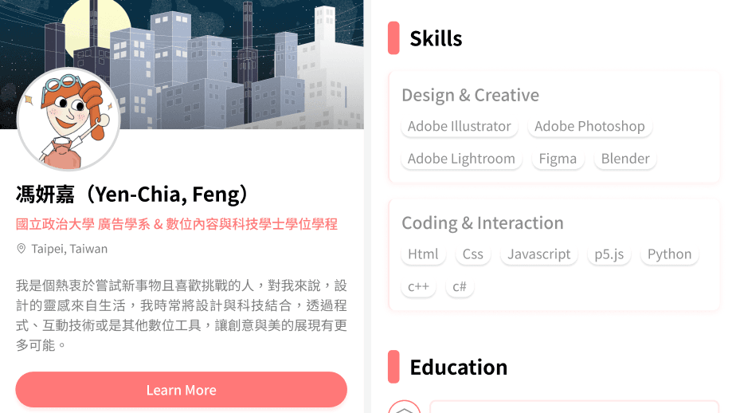Click the location pin icon beside Taipei
The width and height of the screenshot is (732, 413).
coord(21,249)
